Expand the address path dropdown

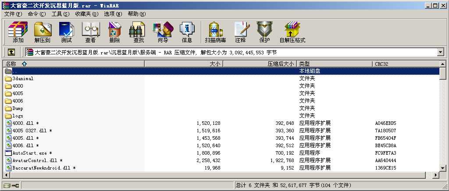pyautogui.click(x=440, y=52)
